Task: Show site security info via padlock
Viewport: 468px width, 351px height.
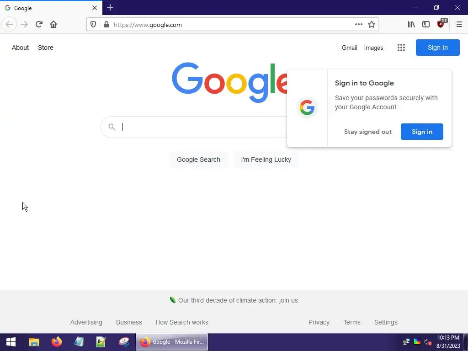Action: point(106,25)
